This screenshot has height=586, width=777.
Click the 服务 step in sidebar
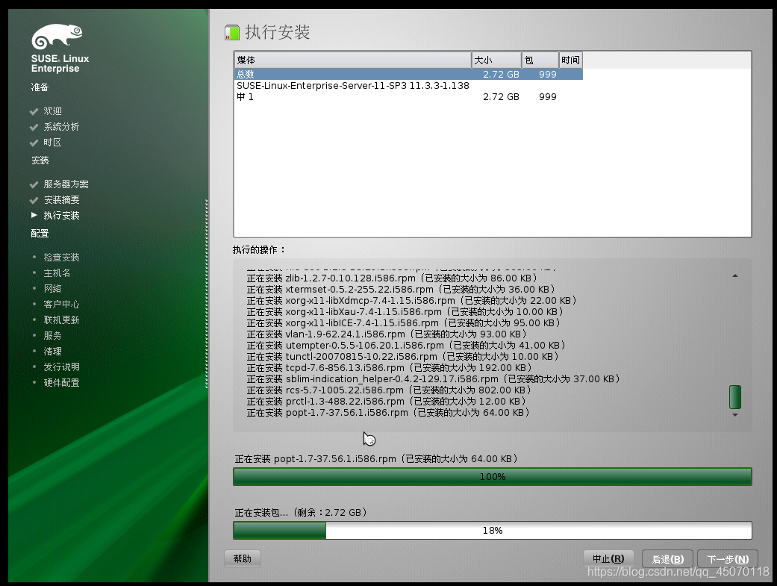(x=52, y=336)
